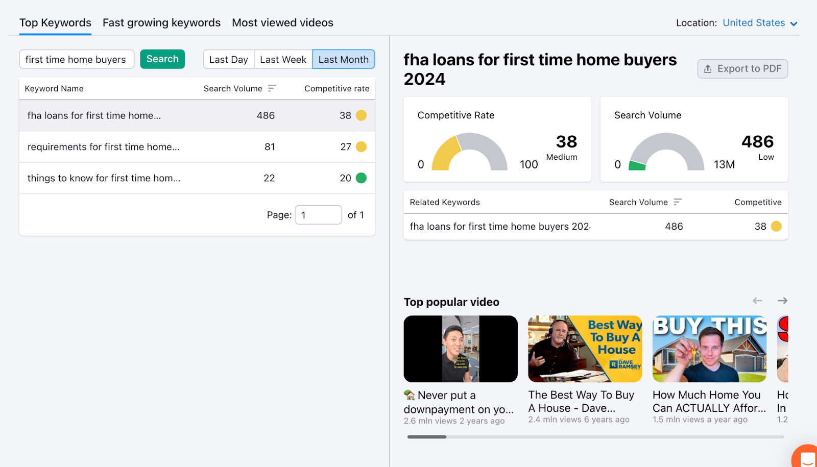Sort related keywords by Search Volume icon

point(678,202)
